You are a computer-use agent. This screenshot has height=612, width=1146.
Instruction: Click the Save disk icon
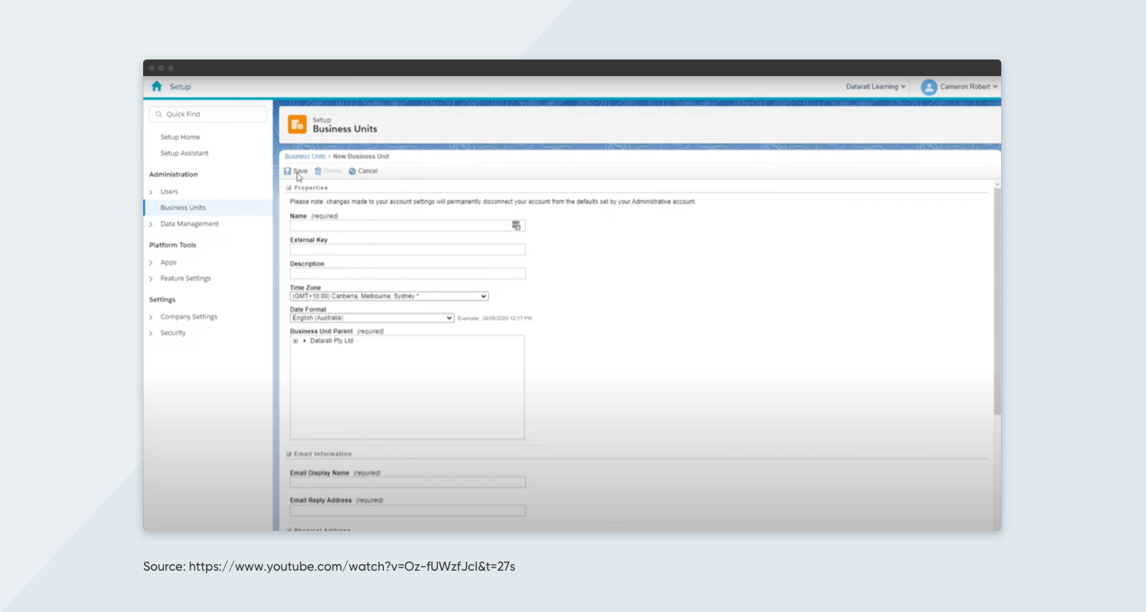(287, 170)
